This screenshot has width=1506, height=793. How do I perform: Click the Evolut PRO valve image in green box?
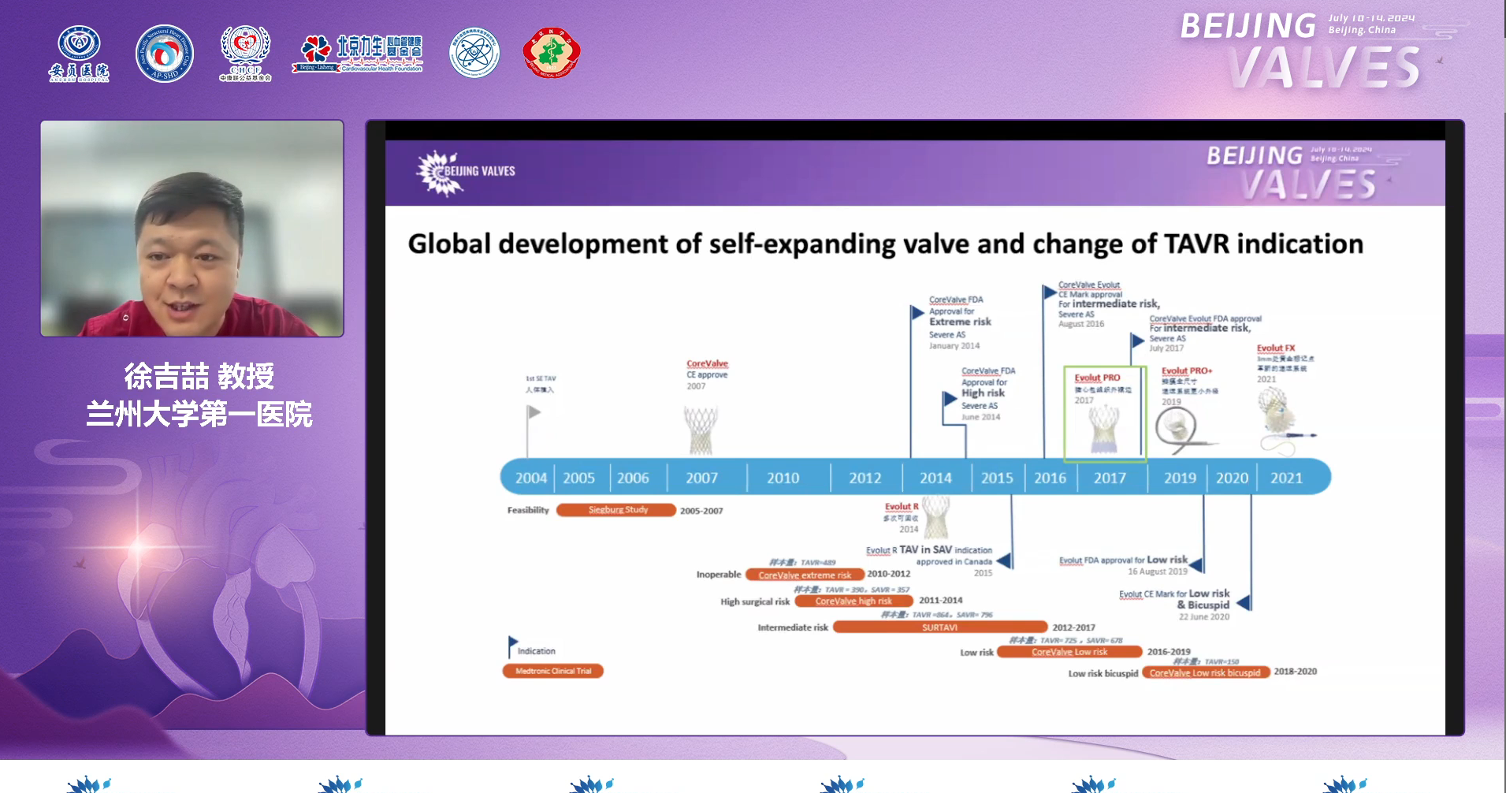coord(1104,430)
